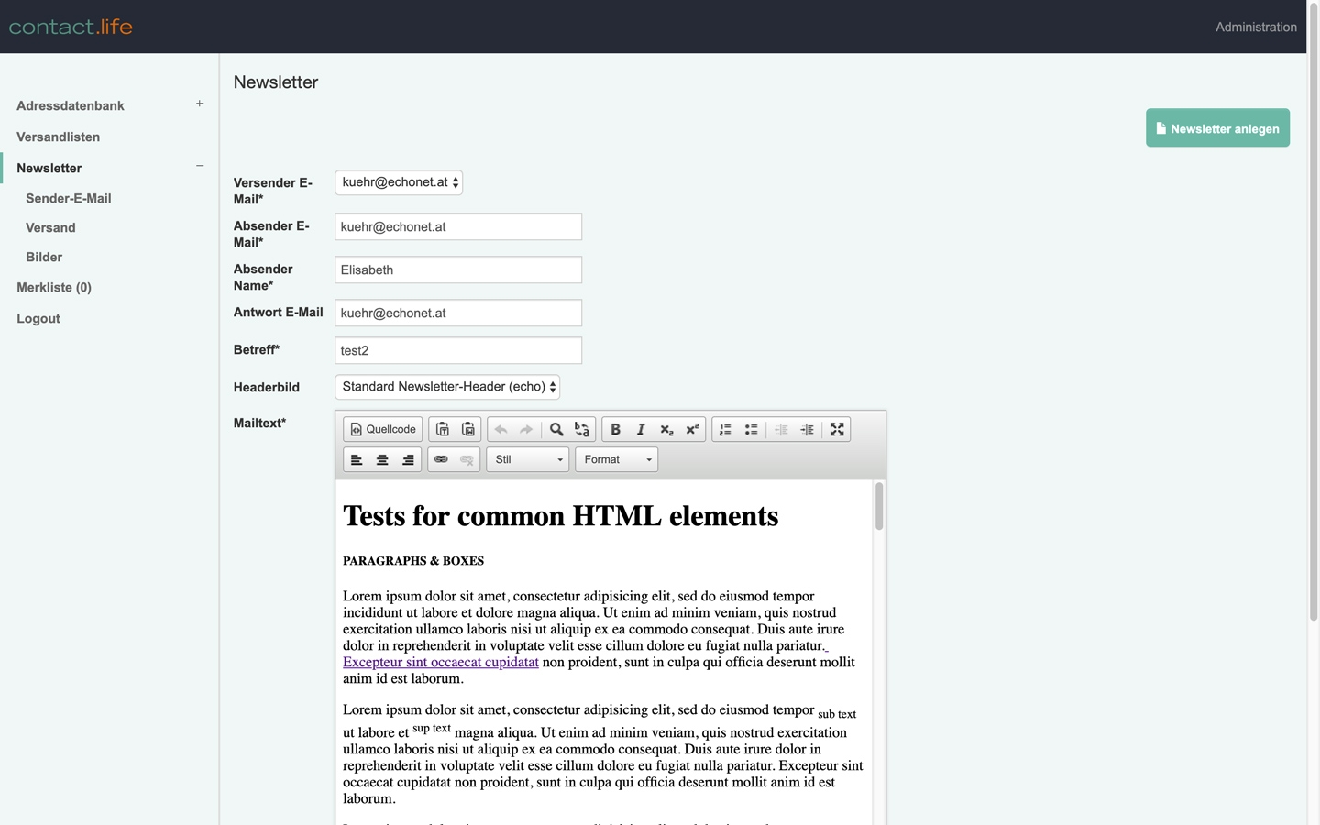
Task: Click the subscript icon
Action: (x=666, y=429)
